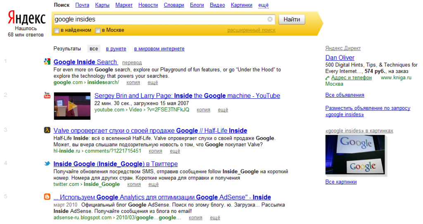
Task: Click the Half-Life lambda favicon
Action: pos(47,130)
